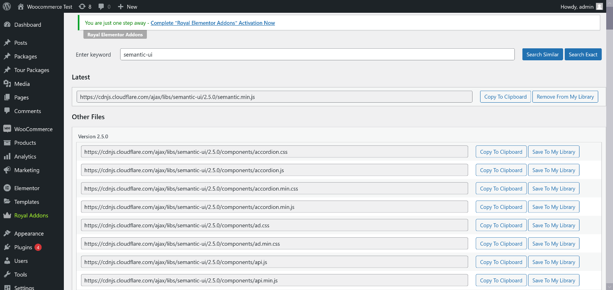Viewport: 613px width, 290px height.
Task: Copy accordion.min.js URL to clipboard
Action: tap(501, 207)
